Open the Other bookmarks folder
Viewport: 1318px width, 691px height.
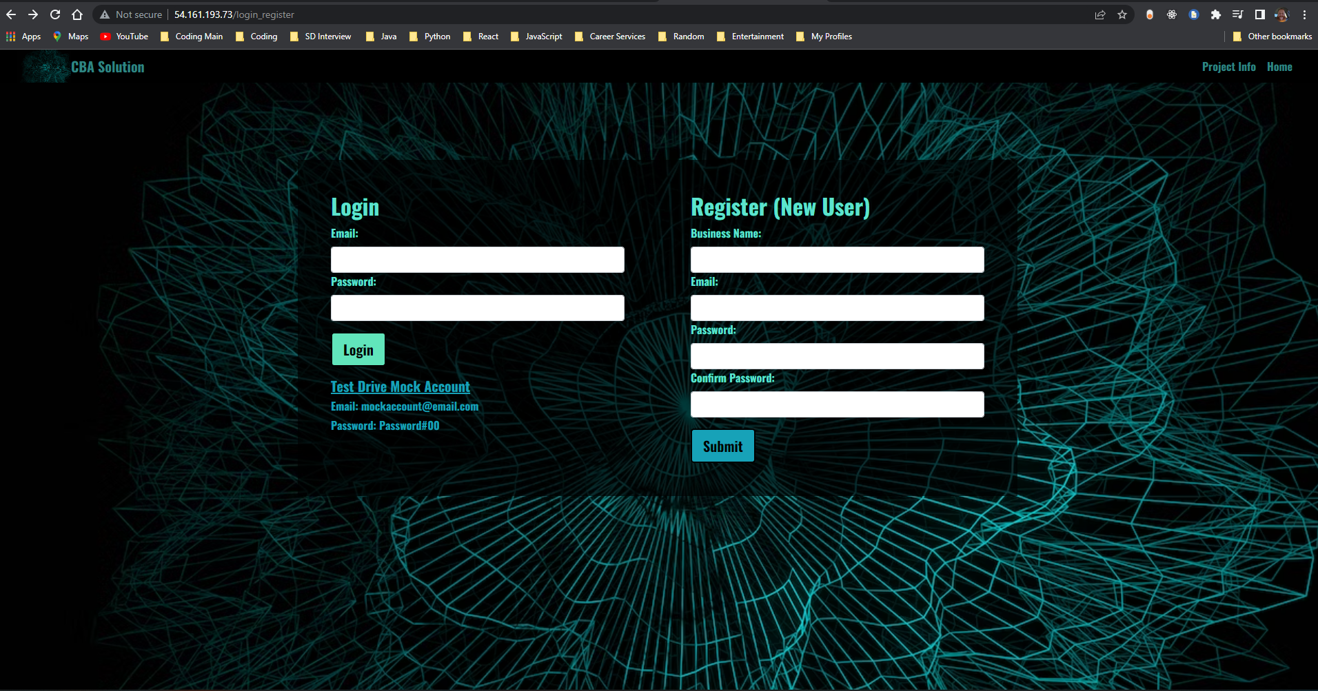(1273, 37)
